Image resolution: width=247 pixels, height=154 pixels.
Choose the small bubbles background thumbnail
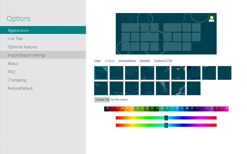[x=147, y=88]
